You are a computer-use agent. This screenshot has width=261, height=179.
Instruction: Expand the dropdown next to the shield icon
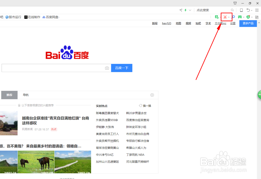[x=251, y=17]
